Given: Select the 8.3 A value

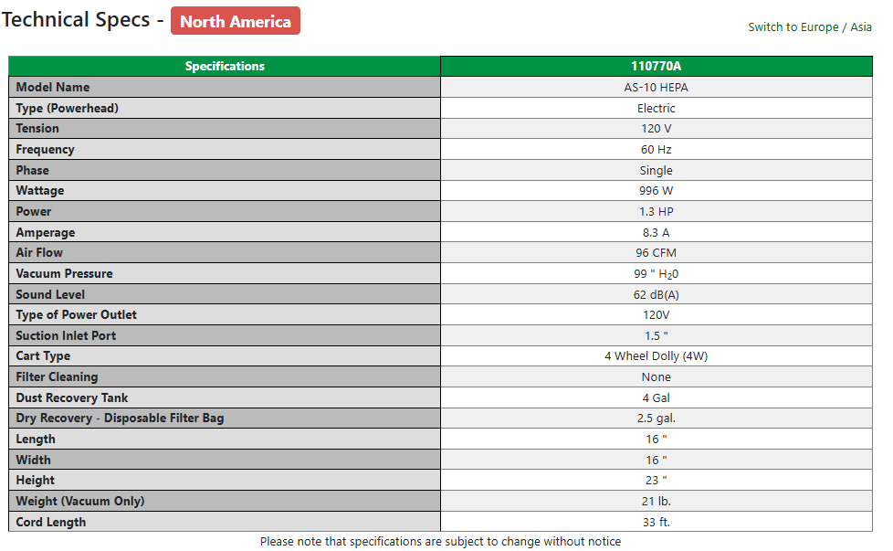Looking at the screenshot, I should coord(657,232).
